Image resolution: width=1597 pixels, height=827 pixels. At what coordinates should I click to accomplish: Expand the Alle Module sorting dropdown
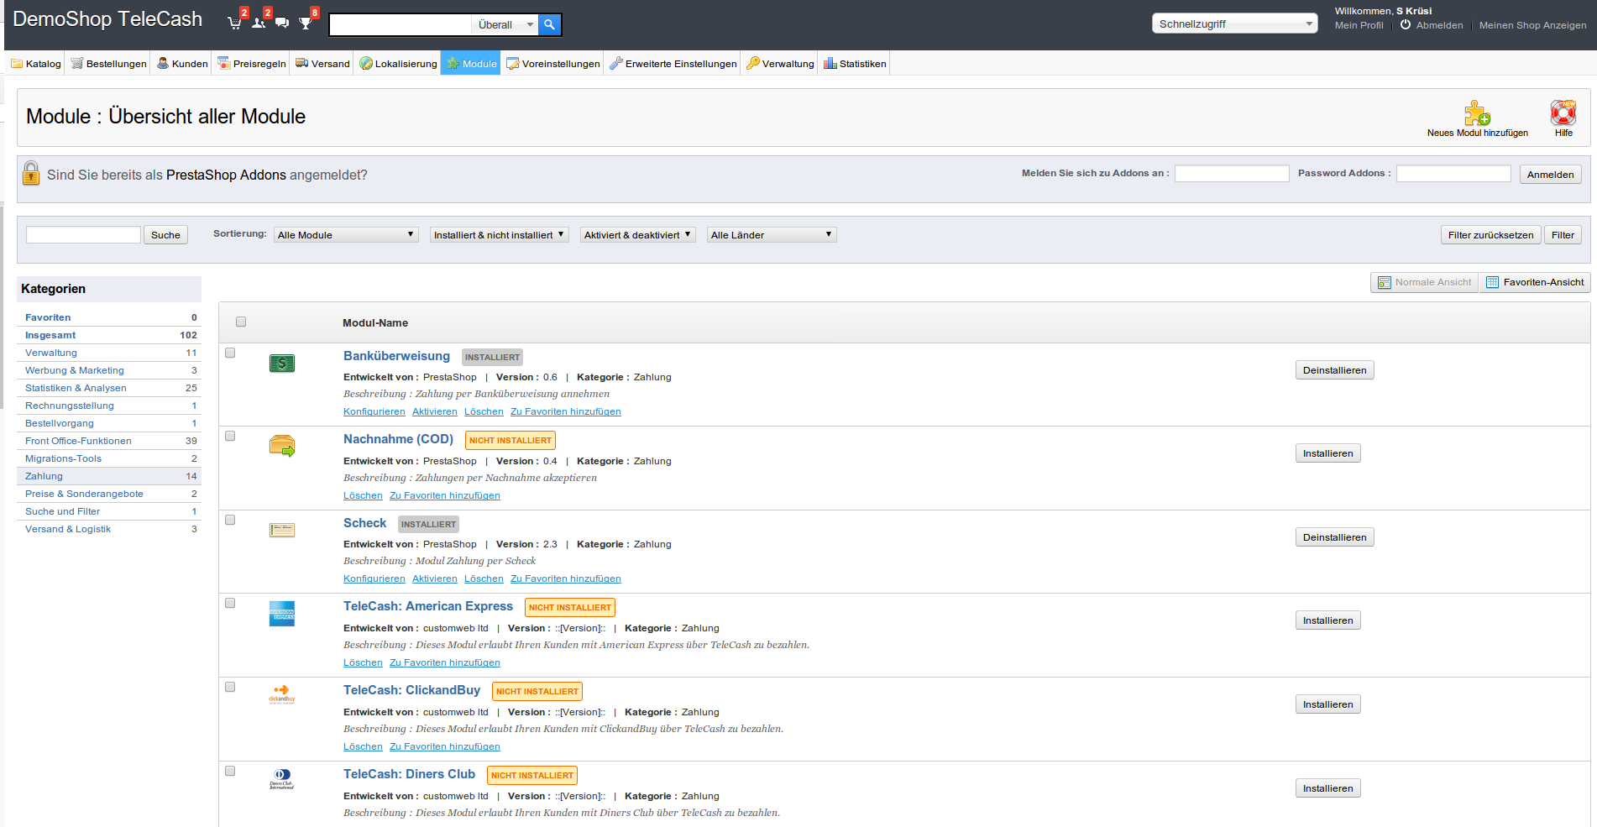[x=346, y=235]
